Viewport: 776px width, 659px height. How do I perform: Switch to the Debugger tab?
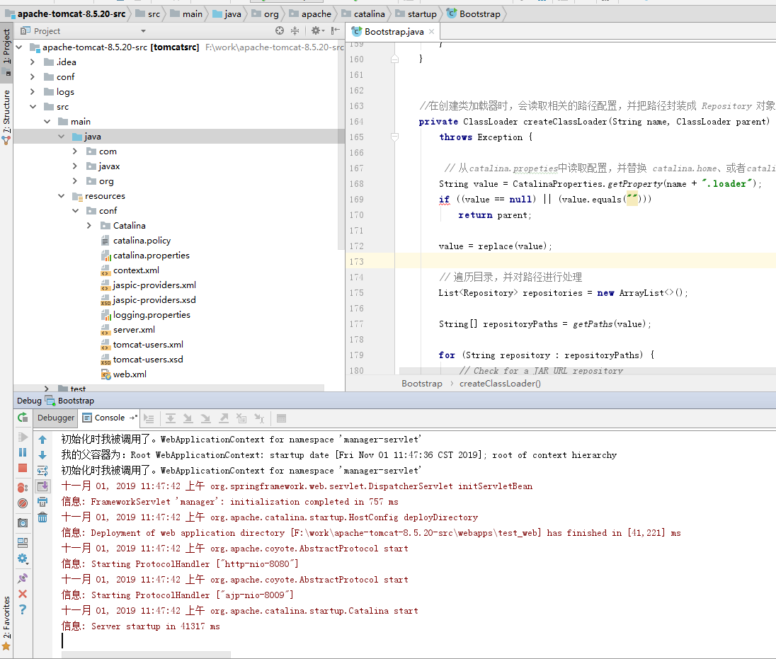click(x=55, y=418)
